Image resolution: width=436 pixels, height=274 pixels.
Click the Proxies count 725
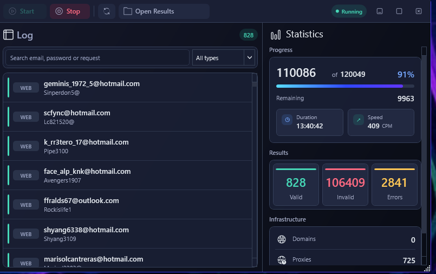(x=409, y=260)
